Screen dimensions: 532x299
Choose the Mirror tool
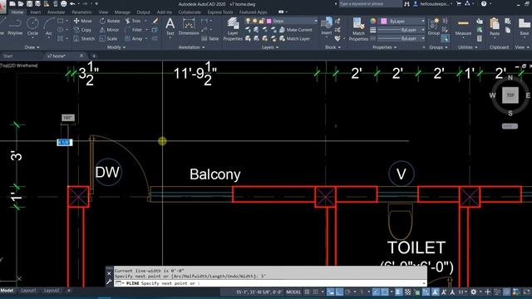point(109,30)
